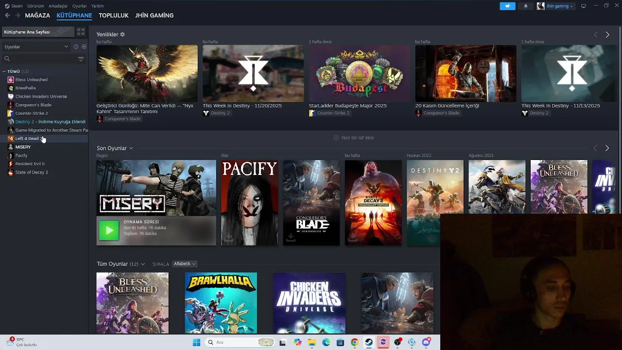Open the notifications bell icon
The height and width of the screenshot is (350, 622).
click(x=525, y=6)
